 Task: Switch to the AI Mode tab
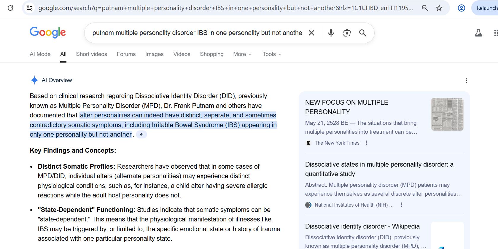point(40,54)
